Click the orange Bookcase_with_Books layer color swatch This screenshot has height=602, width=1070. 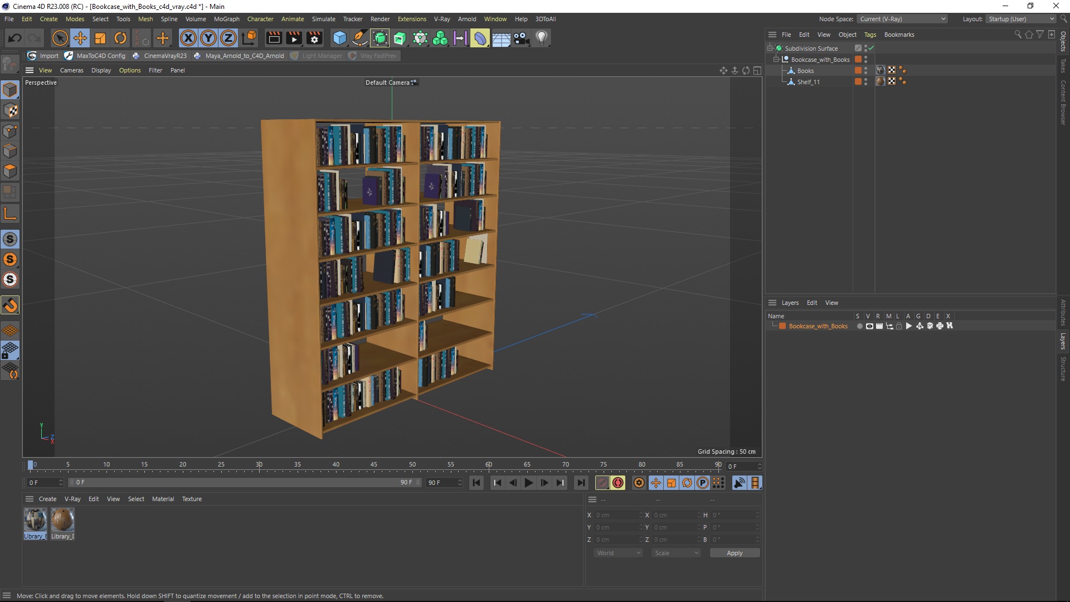click(782, 326)
